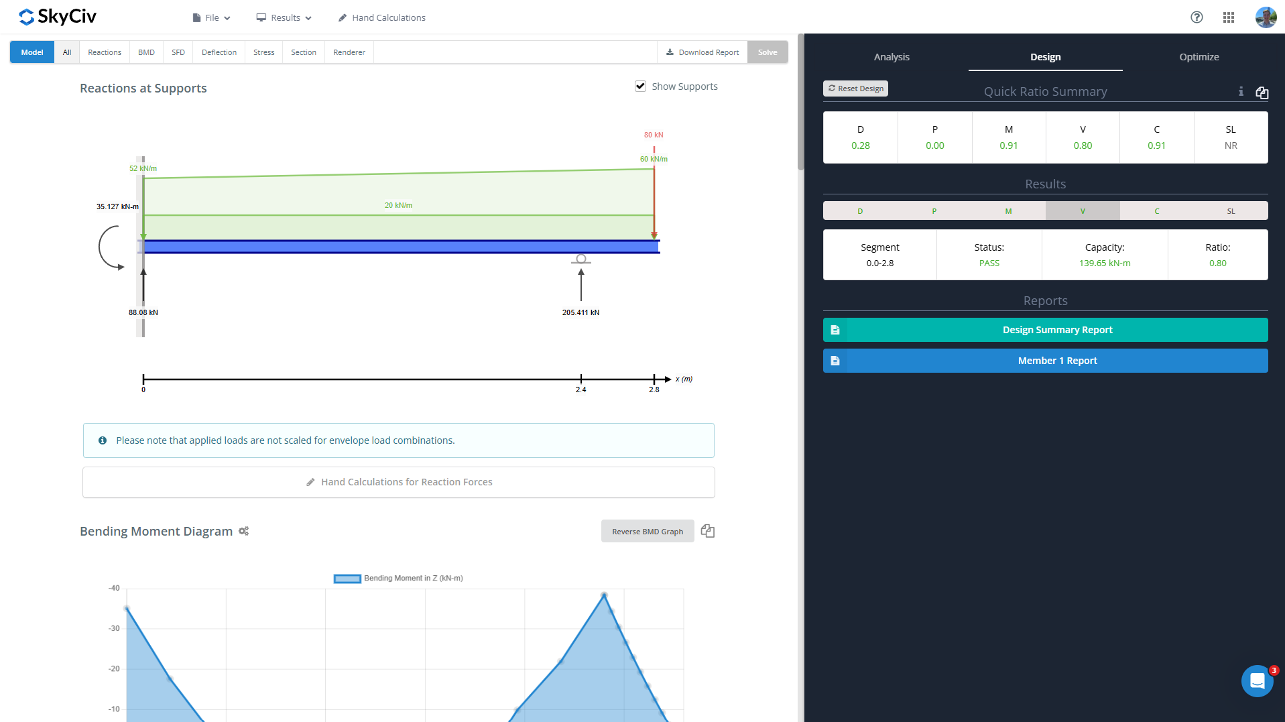This screenshot has width=1285, height=722.
Task: Select the Section tab
Action: 304,52
